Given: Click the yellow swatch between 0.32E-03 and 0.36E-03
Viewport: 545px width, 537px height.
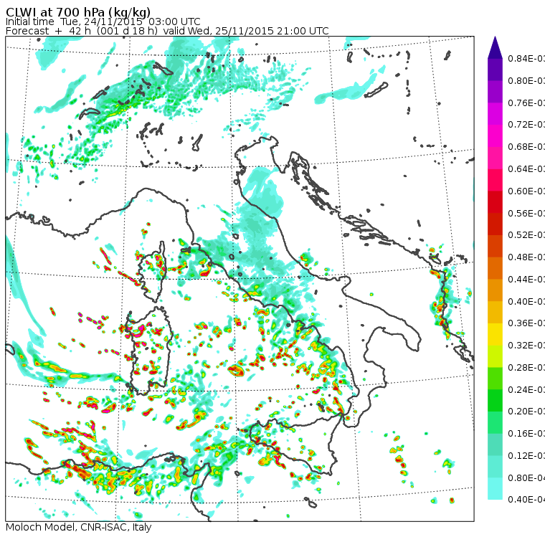Looking at the screenshot, I should 495,334.
